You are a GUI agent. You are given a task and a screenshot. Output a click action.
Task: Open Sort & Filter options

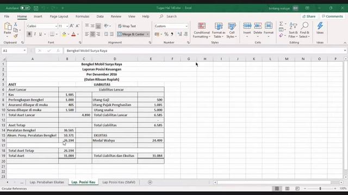tap(293, 30)
